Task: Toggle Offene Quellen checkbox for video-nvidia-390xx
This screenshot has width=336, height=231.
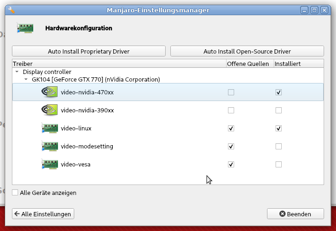Action: pyautogui.click(x=231, y=111)
